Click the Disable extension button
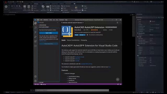 pyautogui.click(x=76, y=35)
